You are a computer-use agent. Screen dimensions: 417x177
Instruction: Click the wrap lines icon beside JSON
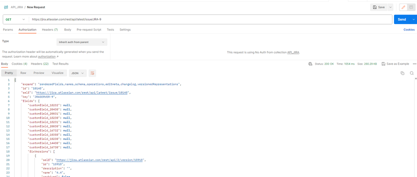click(x=92, y=73)
